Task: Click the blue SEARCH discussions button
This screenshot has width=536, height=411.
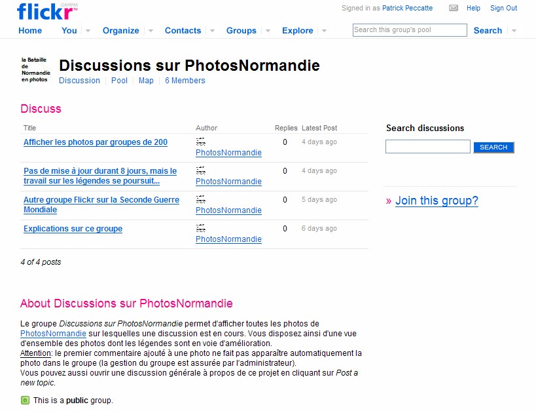Action: 493,147
